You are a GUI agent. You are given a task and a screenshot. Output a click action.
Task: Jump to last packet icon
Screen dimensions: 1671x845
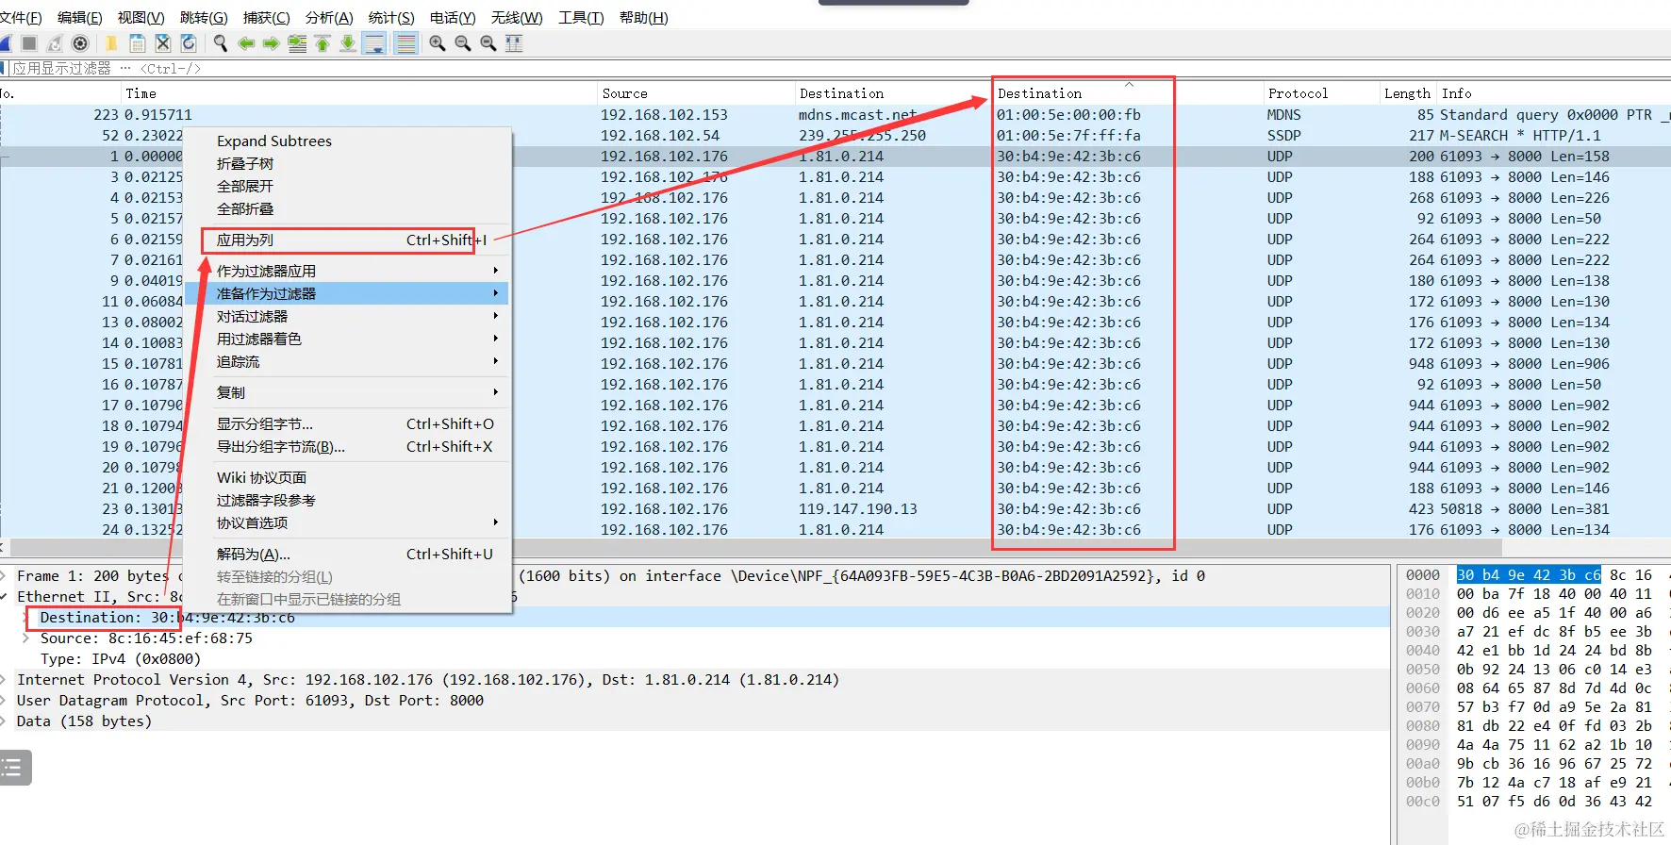(x=348, y=43)
